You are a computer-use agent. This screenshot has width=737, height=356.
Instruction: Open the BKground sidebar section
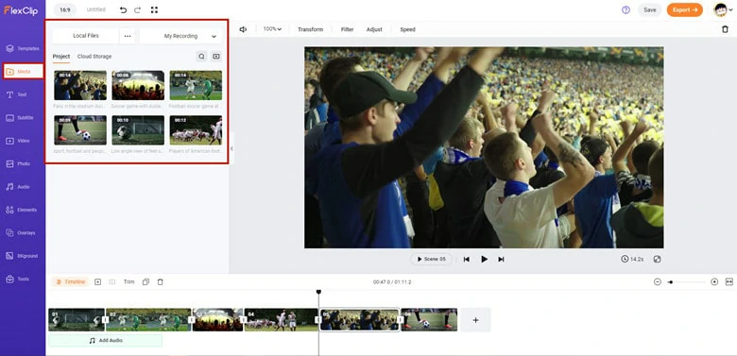22,256
